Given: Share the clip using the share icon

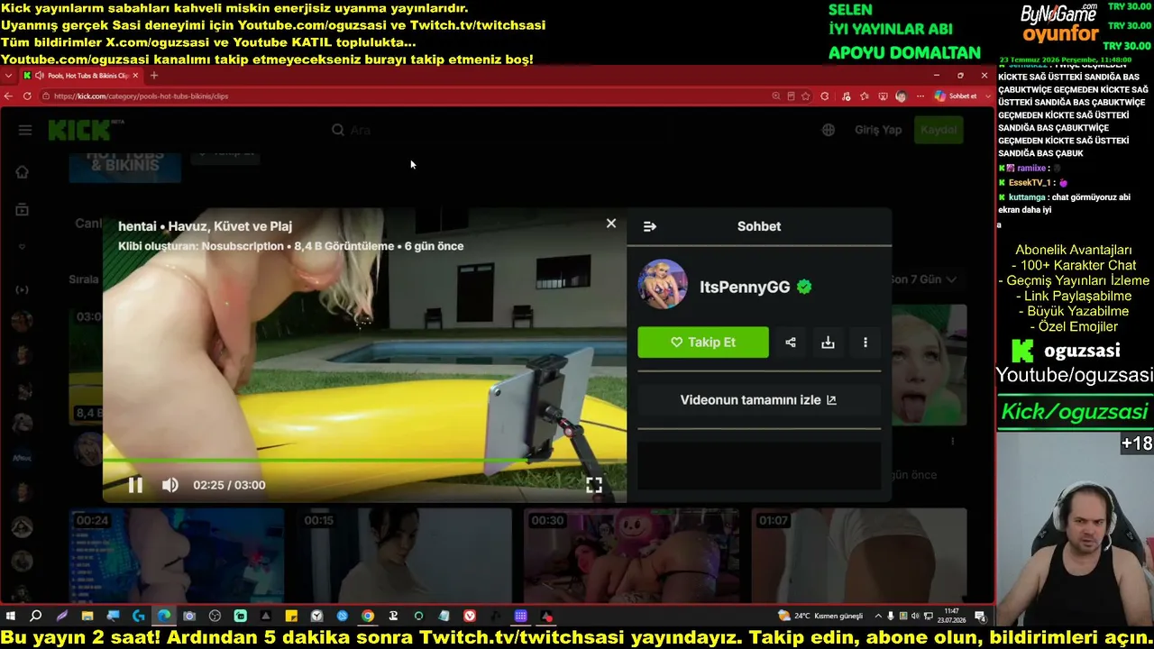Looking at the screenshot, I should point(791,343).
